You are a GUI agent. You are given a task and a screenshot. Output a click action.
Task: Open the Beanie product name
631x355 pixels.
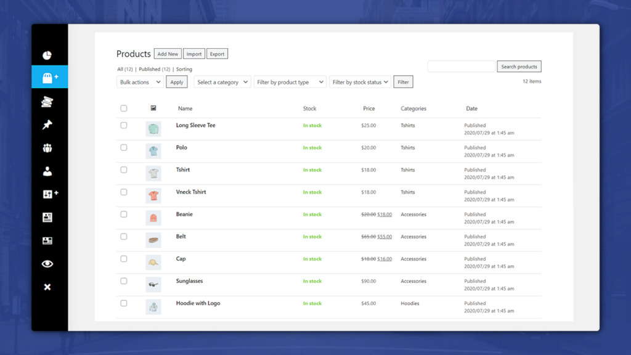tap(184, 214)
